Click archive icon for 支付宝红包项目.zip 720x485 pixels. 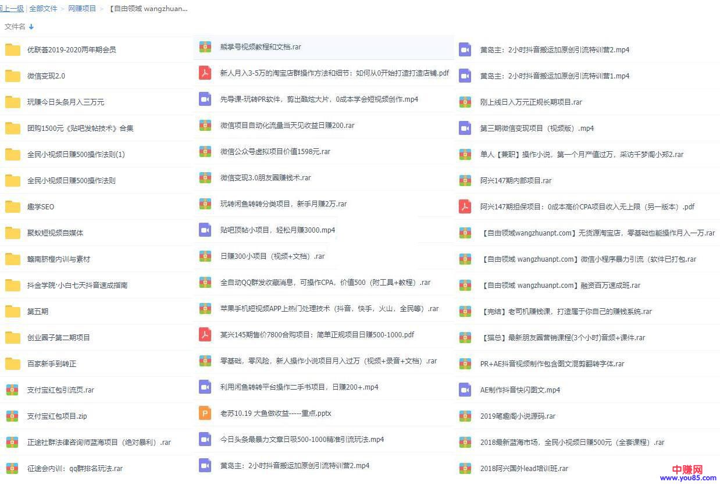(12, 416)
